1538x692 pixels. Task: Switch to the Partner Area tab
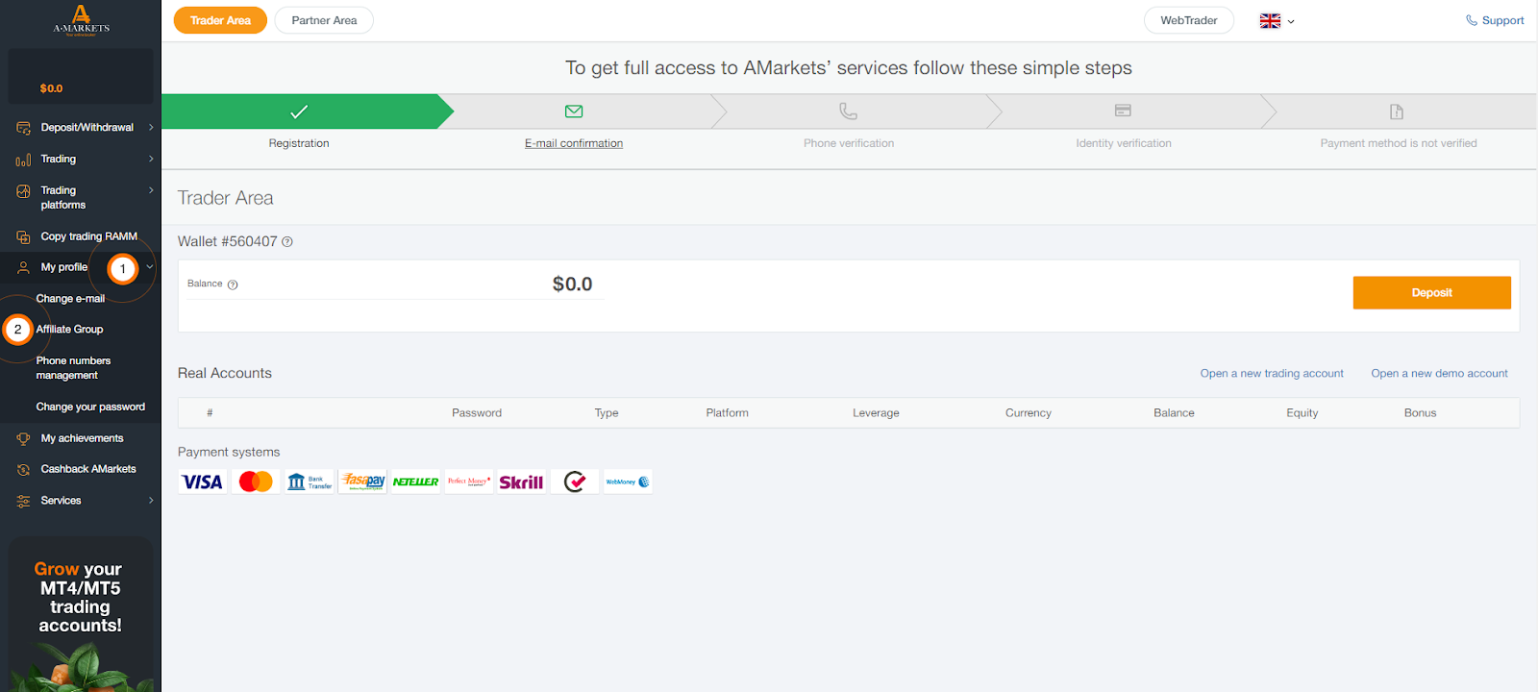pos(324,20)
